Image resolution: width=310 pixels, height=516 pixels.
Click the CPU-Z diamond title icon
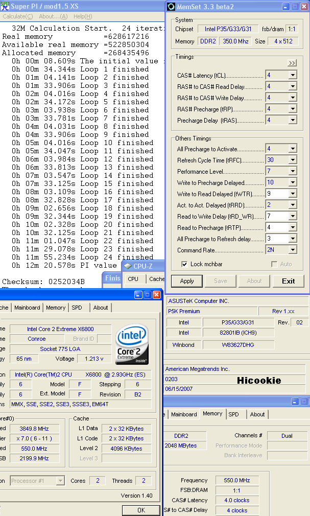click(128, 266)
